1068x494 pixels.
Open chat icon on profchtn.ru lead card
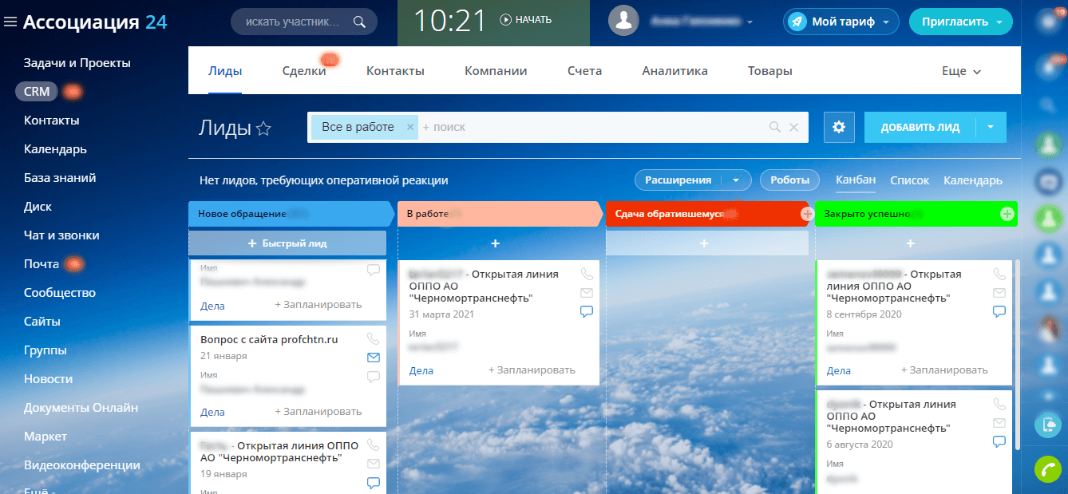tap(374, 377)
